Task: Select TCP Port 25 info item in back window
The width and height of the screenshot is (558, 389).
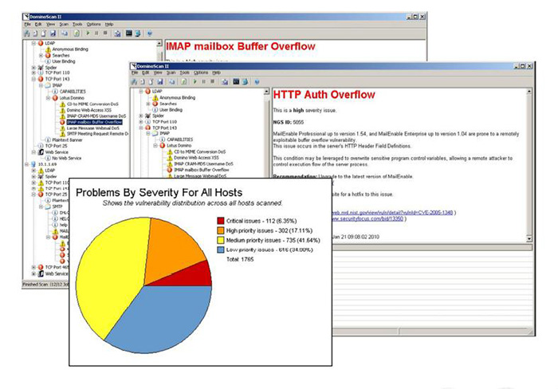Action: click(56, 146)
